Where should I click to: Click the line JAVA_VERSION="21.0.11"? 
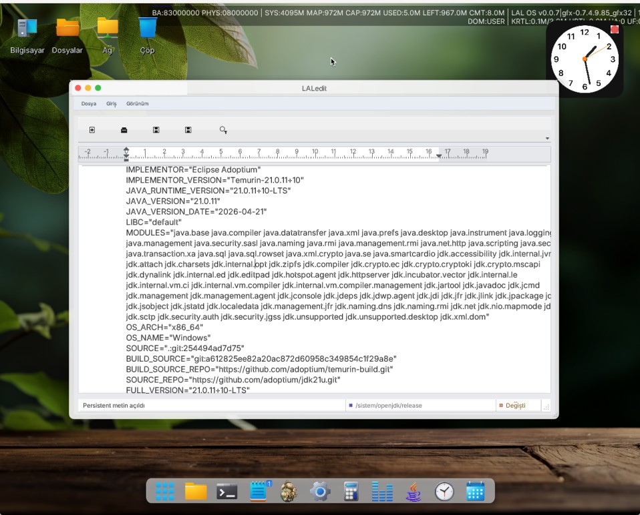(173, 201)
